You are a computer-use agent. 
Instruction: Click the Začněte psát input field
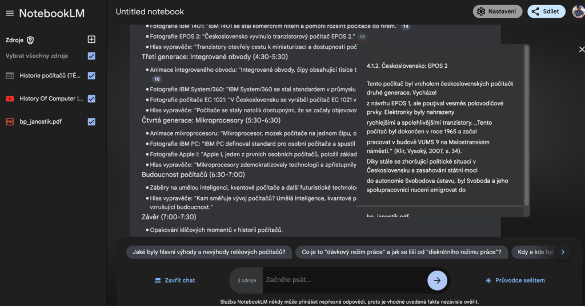tap(344, 280)
